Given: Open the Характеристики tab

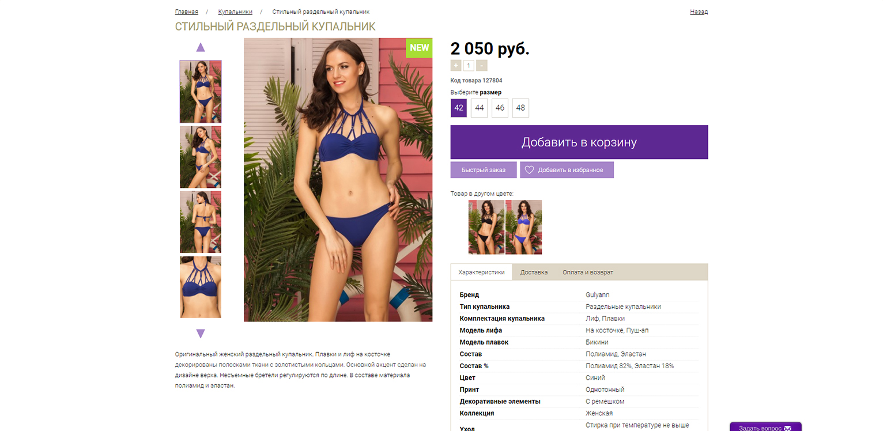Looking at the screenshot, I should [x=481, y=272].
